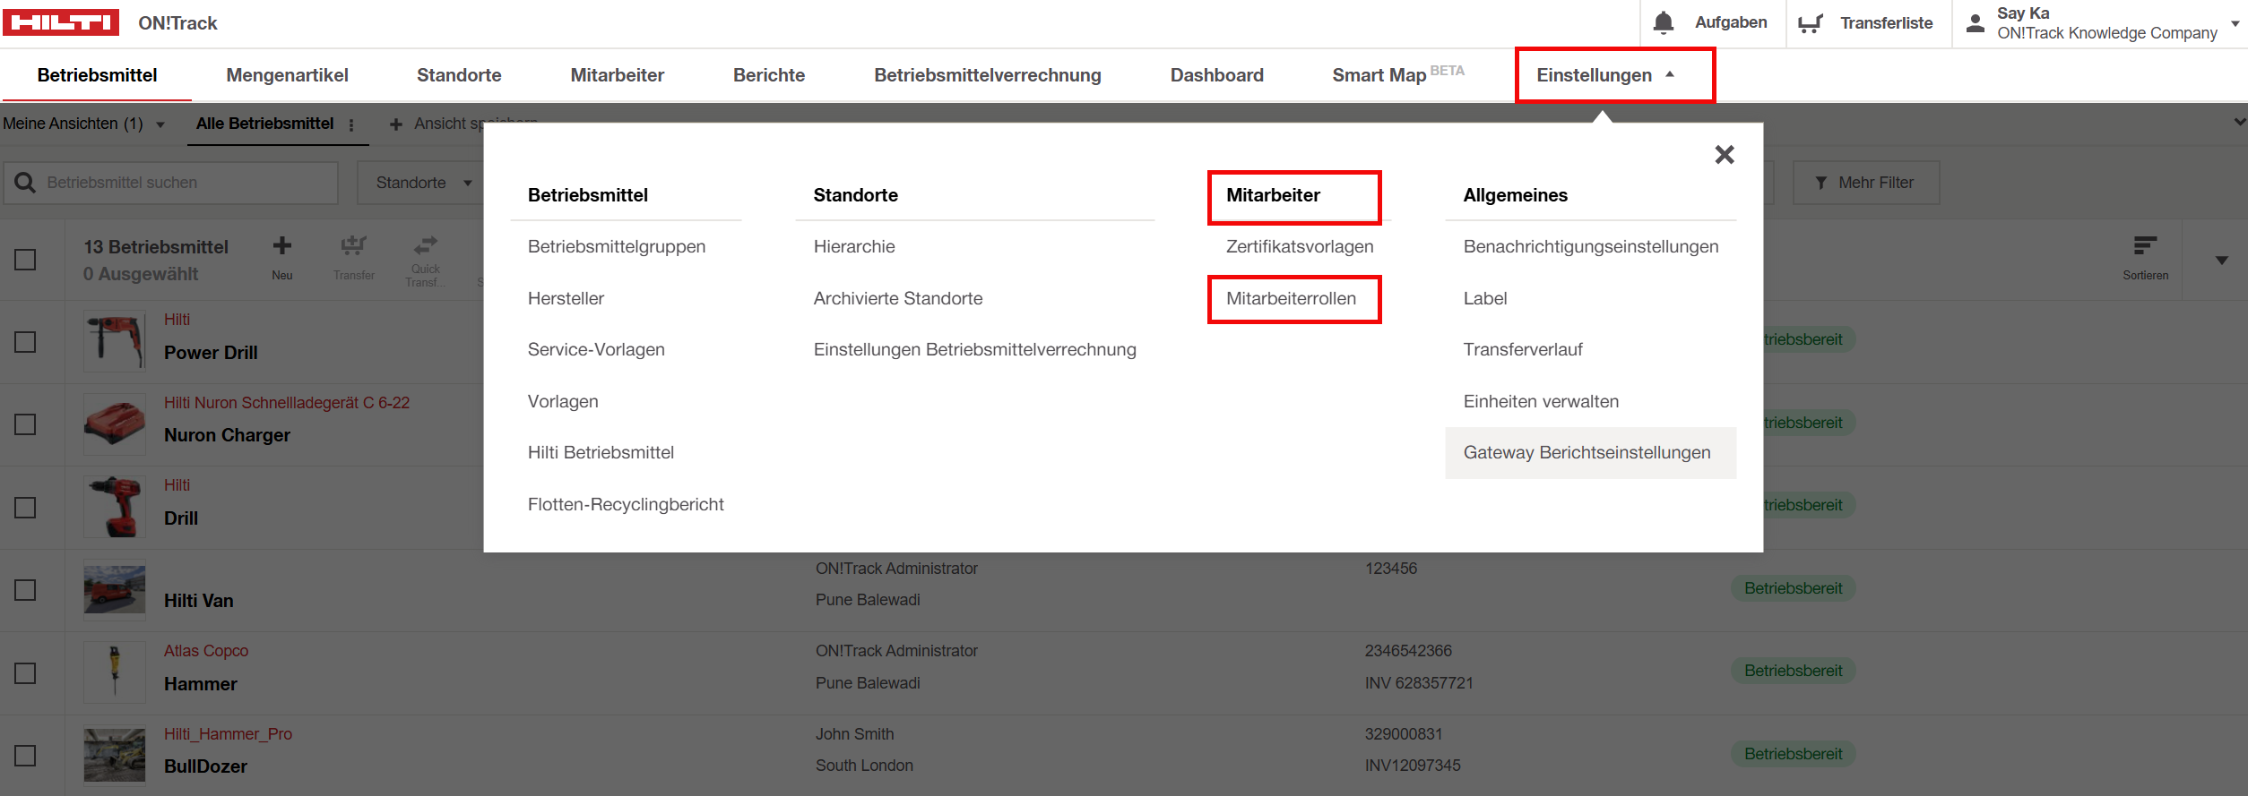Open the BullDozer asset name

205,767
